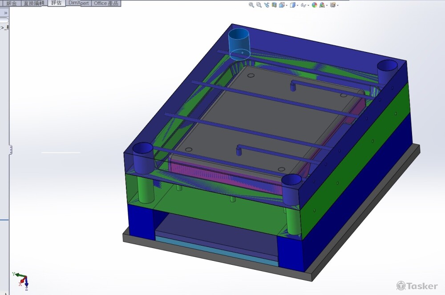Click the Previous View icon
The width and height of the screenshot is (445, 295).
pos(267,5)
